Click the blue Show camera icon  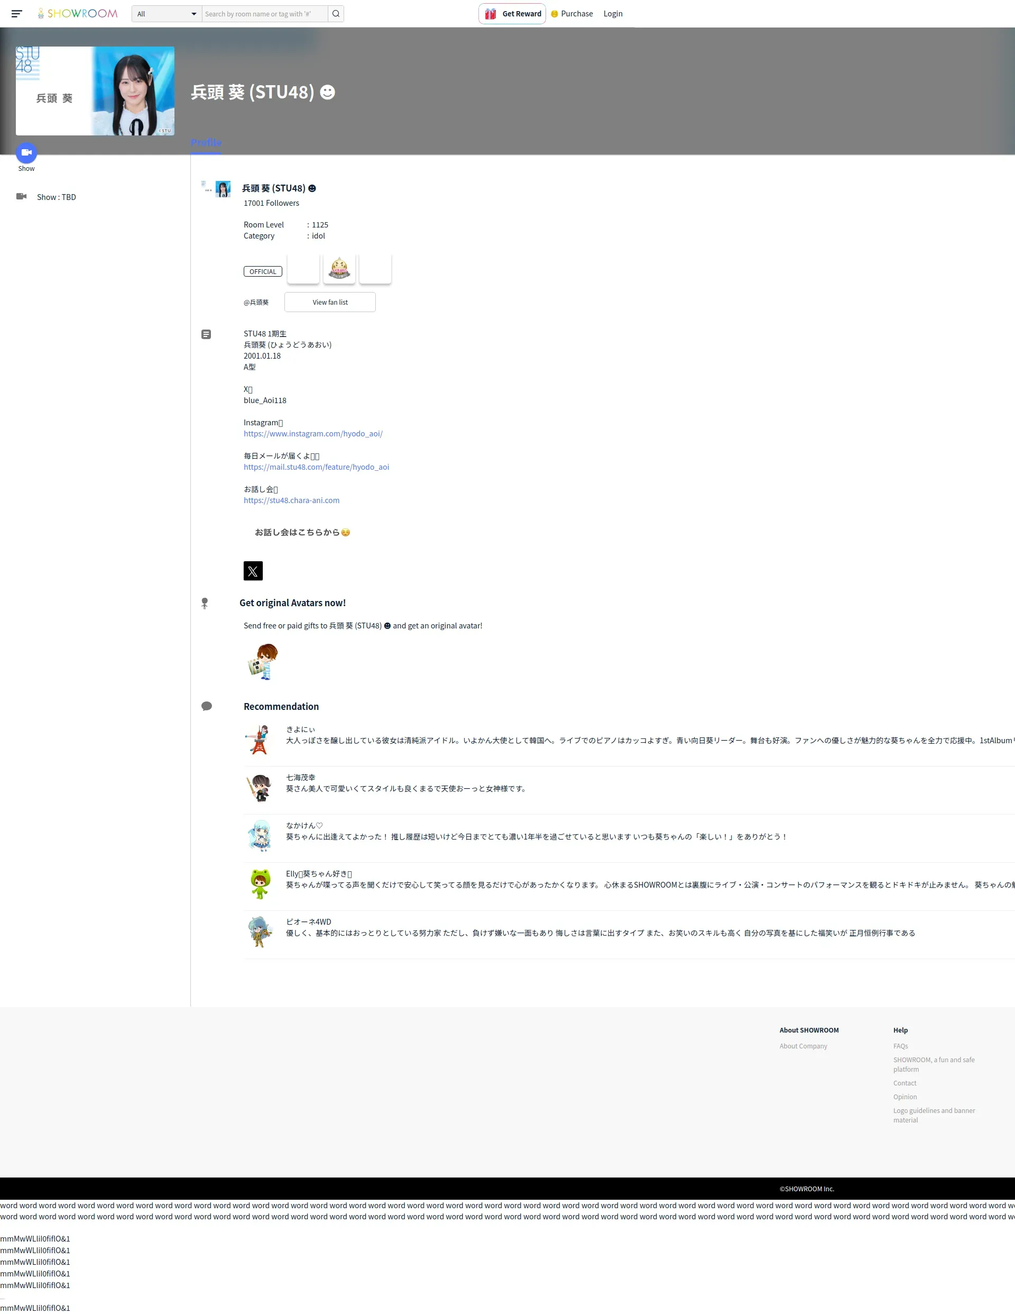pyautogui.click(x=26, y=153)
